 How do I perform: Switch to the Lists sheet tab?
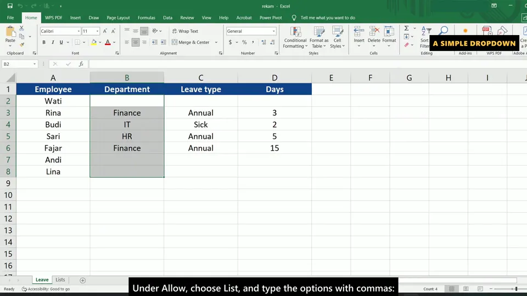coord(60,280)
